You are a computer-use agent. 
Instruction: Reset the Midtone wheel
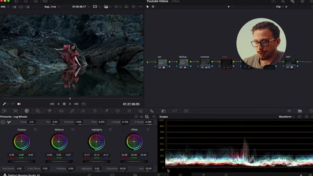(73, 130)
